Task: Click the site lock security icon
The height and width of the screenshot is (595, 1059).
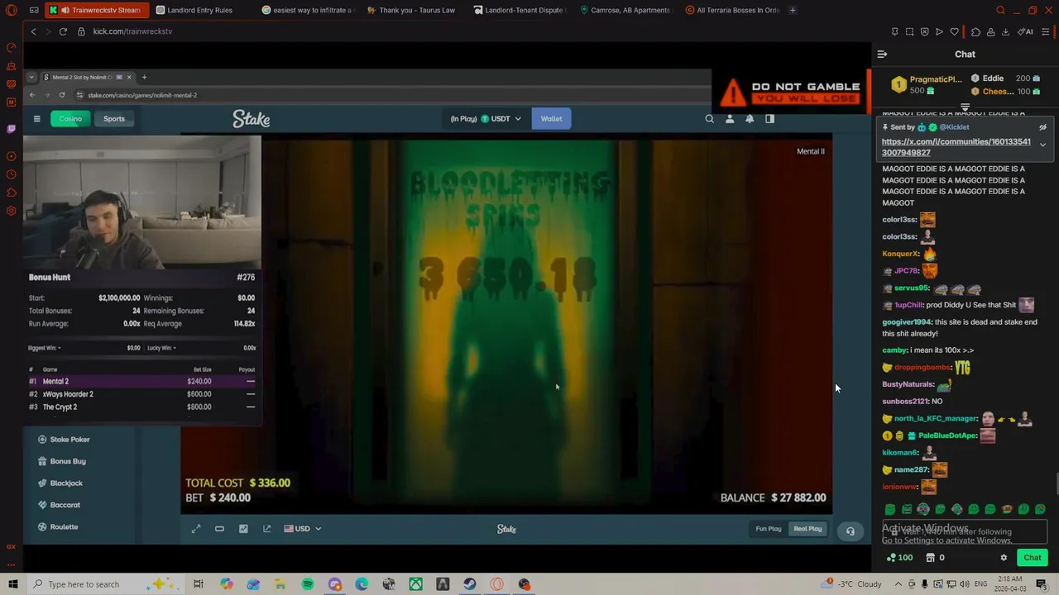Action: click(81, 31)
